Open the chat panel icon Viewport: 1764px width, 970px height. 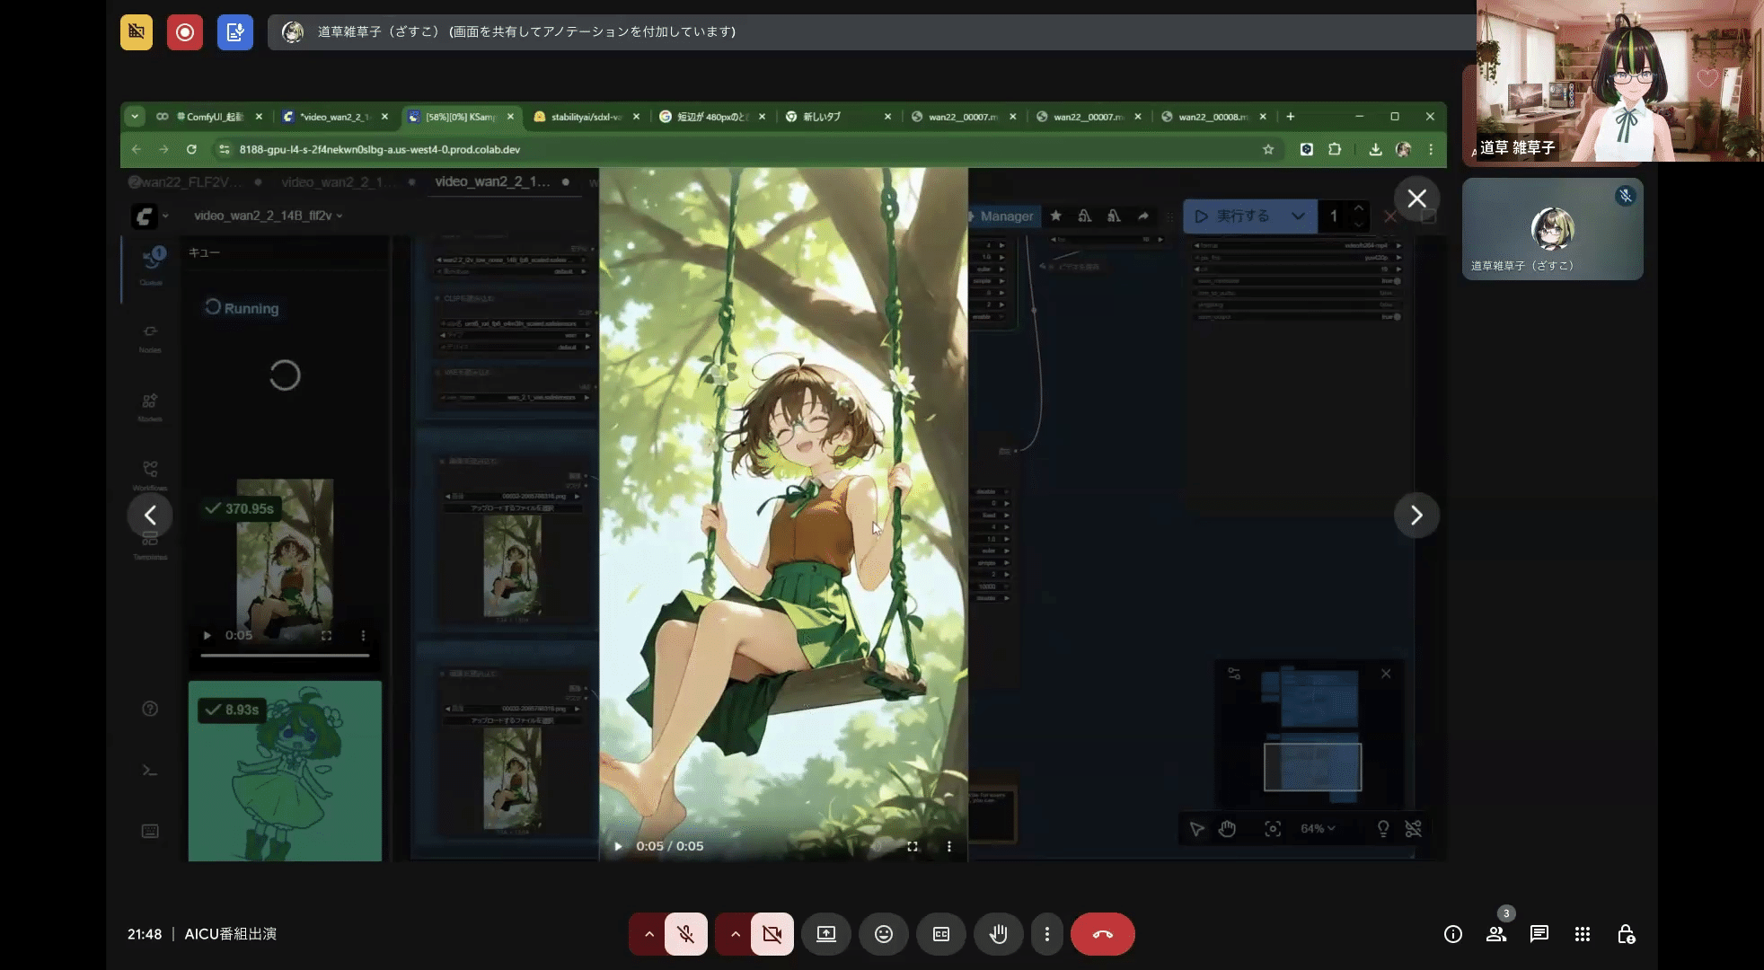pyautogui.click(x=1539, y=934)
